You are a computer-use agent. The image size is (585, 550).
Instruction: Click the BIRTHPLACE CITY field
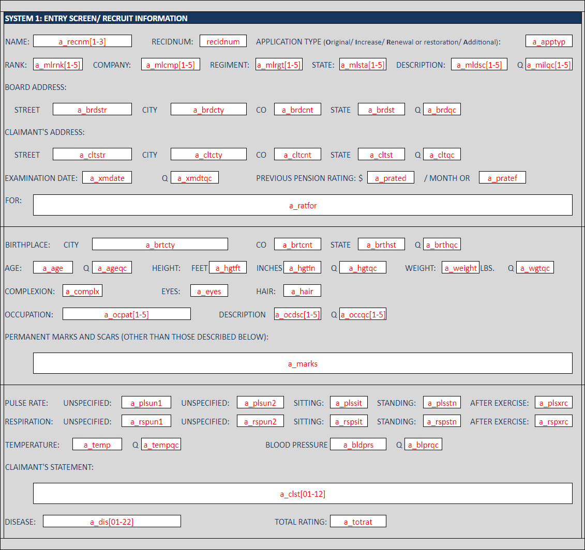point(160,245)
